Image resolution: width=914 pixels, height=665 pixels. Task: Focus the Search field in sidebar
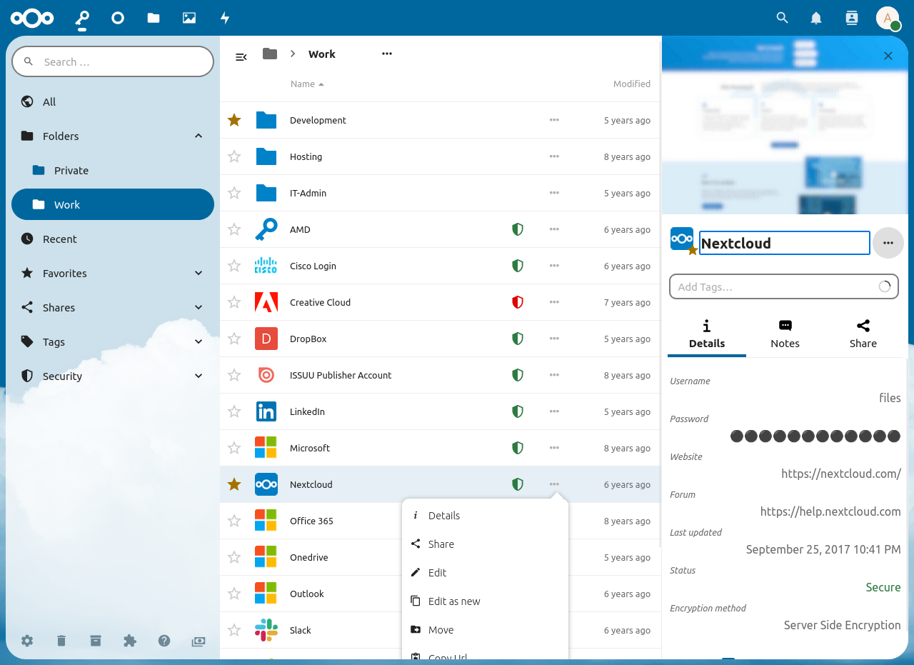pos(113,61)
